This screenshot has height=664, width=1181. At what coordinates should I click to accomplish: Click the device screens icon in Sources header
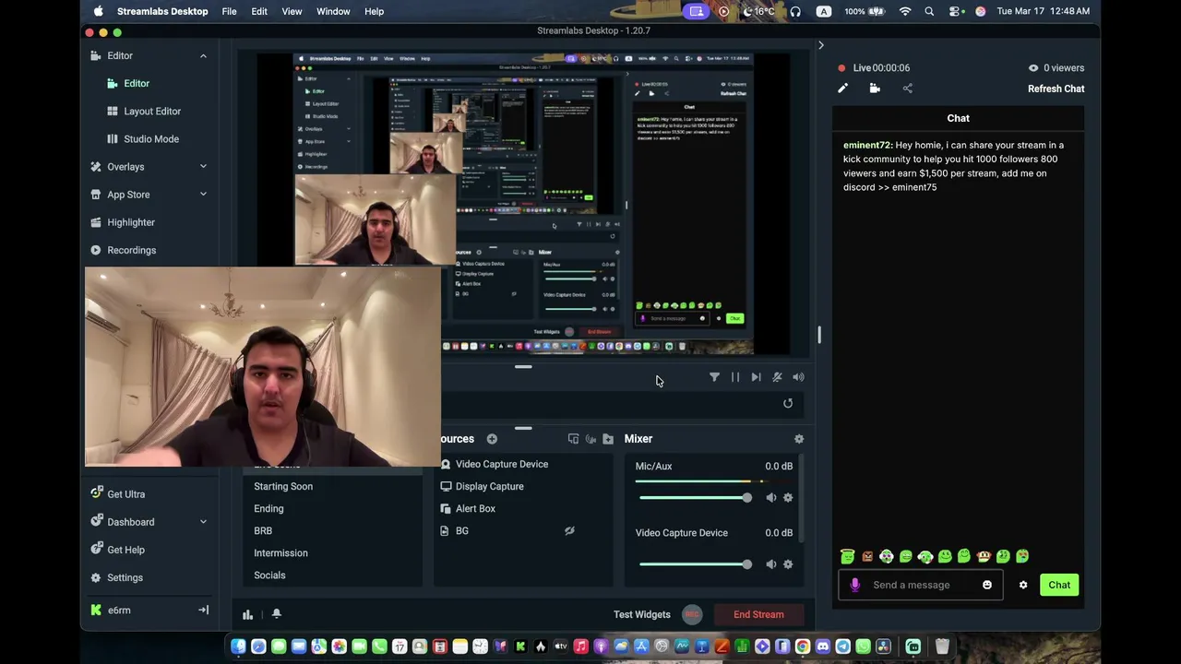573,439
